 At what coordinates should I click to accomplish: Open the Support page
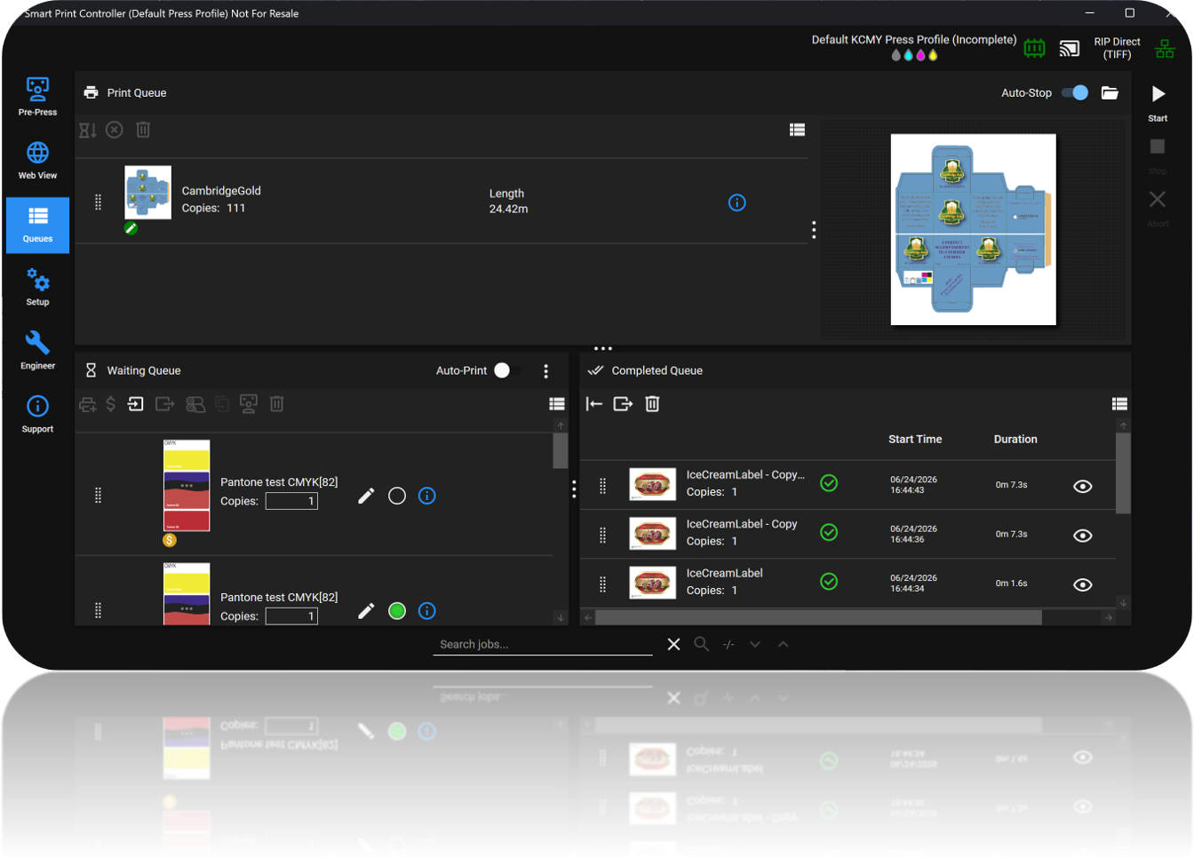click(x=37, y=414)
